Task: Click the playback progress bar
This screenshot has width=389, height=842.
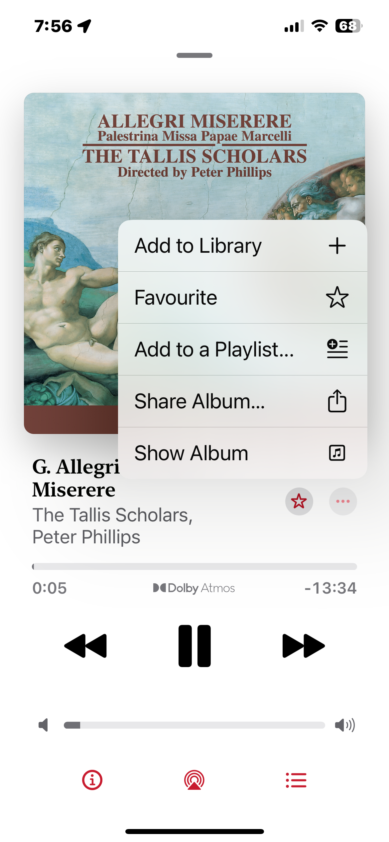Action: click(194, 566)
